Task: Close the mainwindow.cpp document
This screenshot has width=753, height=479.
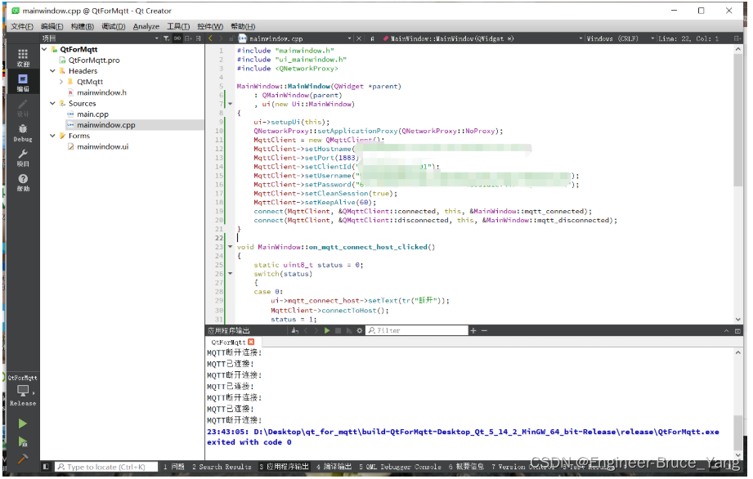Action: pos(359,38)
